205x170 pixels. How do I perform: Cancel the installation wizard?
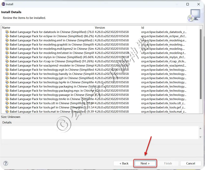point(190,163)
